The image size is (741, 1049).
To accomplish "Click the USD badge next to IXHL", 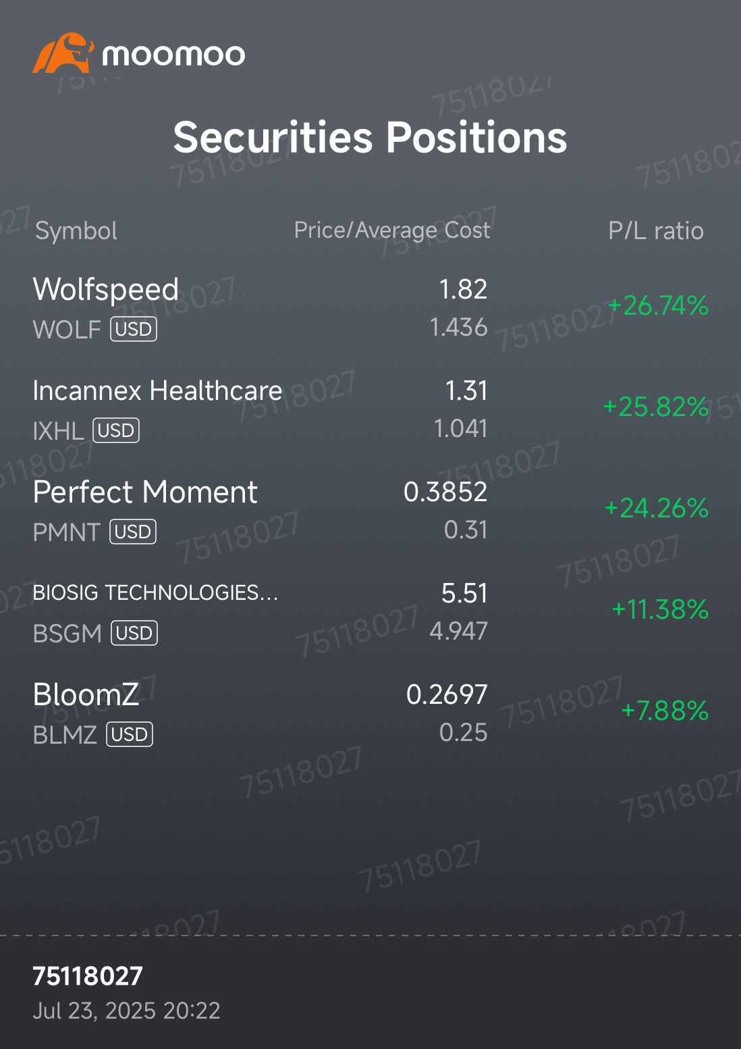I will 116,430.
